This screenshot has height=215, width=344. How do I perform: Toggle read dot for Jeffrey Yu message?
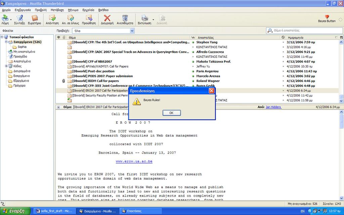(x=193, y=67)
